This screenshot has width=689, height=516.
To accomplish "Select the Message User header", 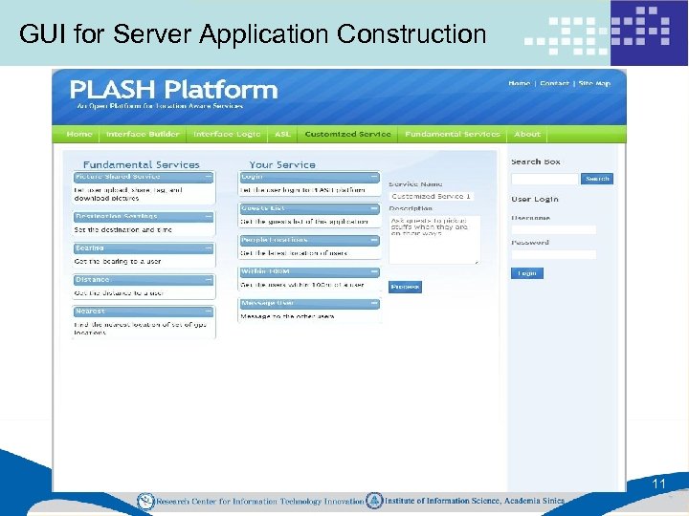I will pos(309,303).
